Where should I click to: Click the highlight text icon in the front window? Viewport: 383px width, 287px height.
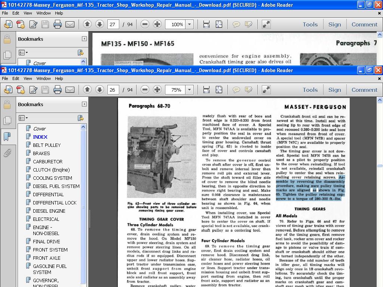[248, 90]
